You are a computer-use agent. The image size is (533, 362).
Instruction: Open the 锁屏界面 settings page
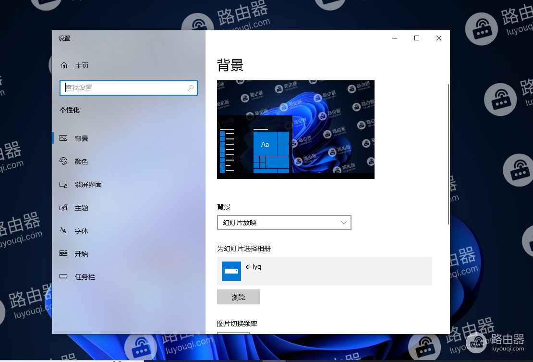pyautogui.click(x=129, y=185)
